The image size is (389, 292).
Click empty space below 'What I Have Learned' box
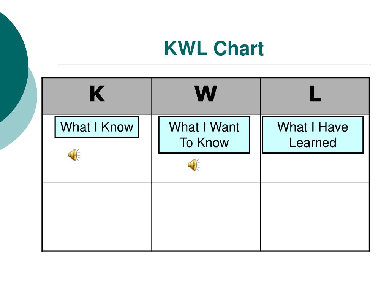click(315, 168)
